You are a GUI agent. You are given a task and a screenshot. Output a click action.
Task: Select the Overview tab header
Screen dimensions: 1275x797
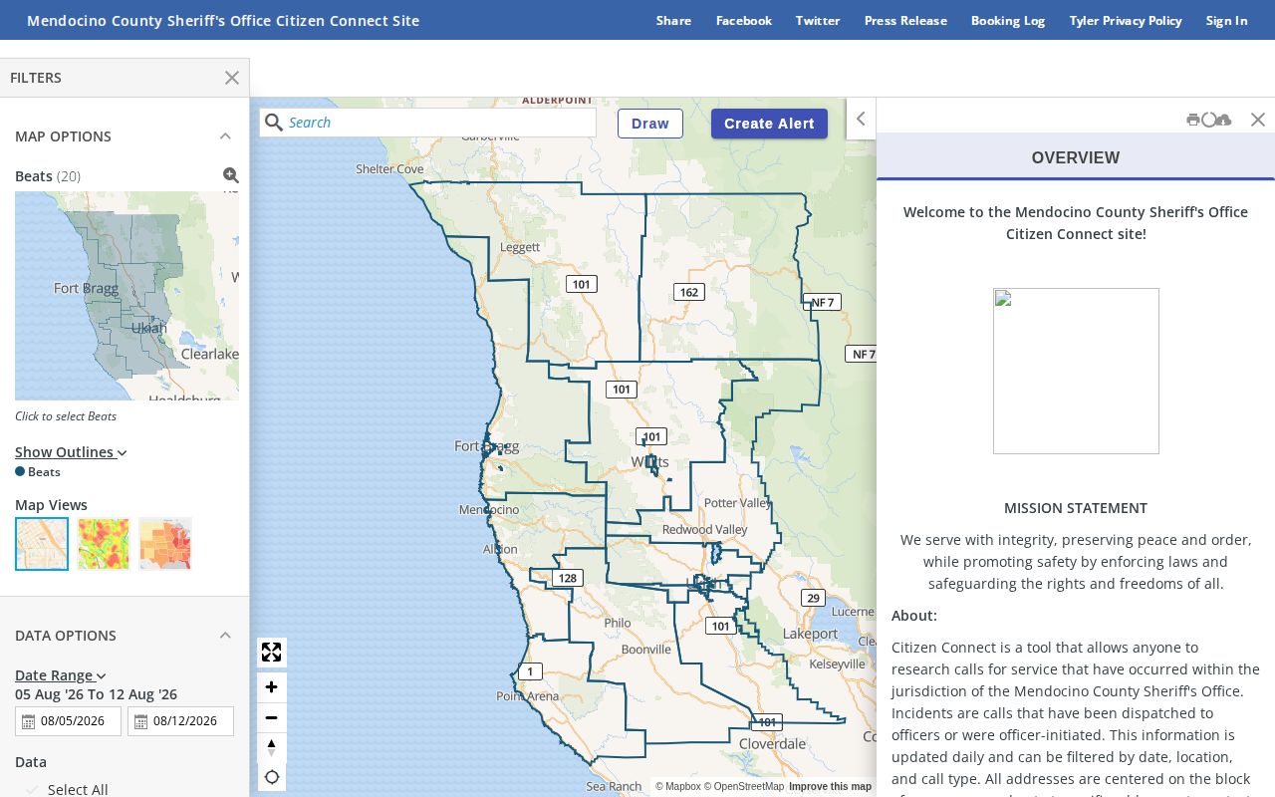(1076, 157)
